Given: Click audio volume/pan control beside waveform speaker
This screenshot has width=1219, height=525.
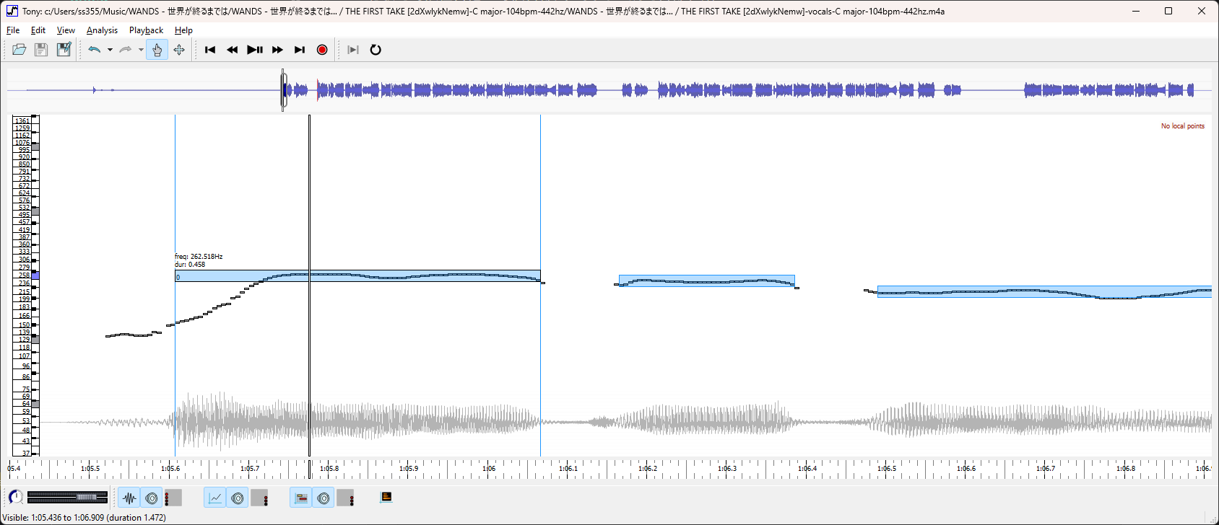Looking at the screenshot, I should (173, 498).
